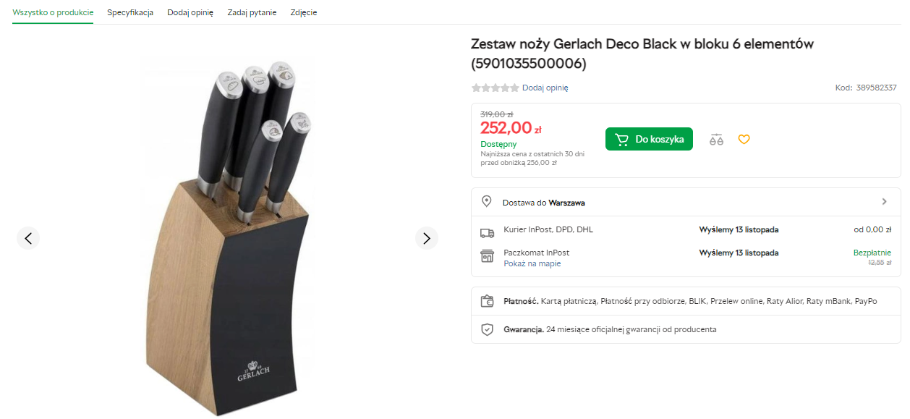Add product to wishlist with heart icon

tap(744, 139)
